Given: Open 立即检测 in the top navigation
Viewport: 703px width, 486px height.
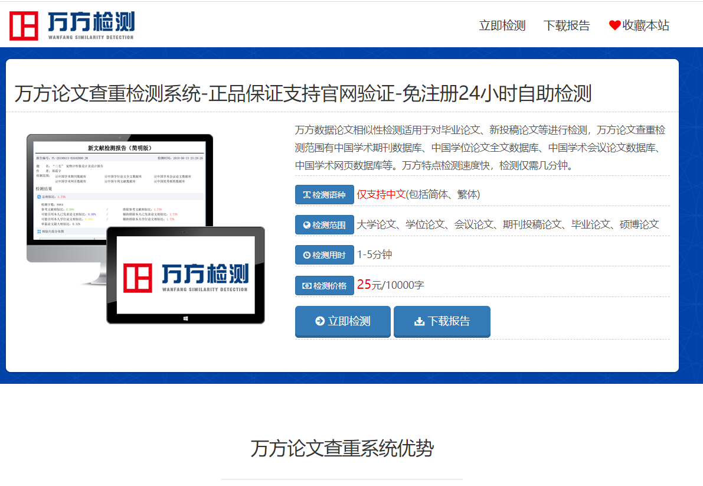Looking at the screenshot, I should pos(502,25).
